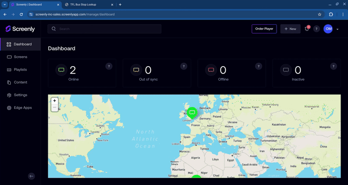Image resolution: width=348 pixels, height=185 pixels.
Task: Show help for Out of sync card
Action: (x=184, y=66)
